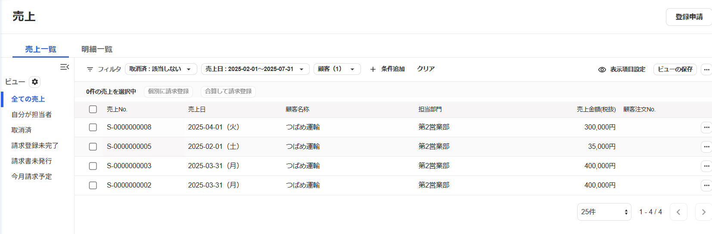Go to previous page arrow
The height and width of the screenshot is (234, 712).
pyautogui.click(x=678, y=212)
